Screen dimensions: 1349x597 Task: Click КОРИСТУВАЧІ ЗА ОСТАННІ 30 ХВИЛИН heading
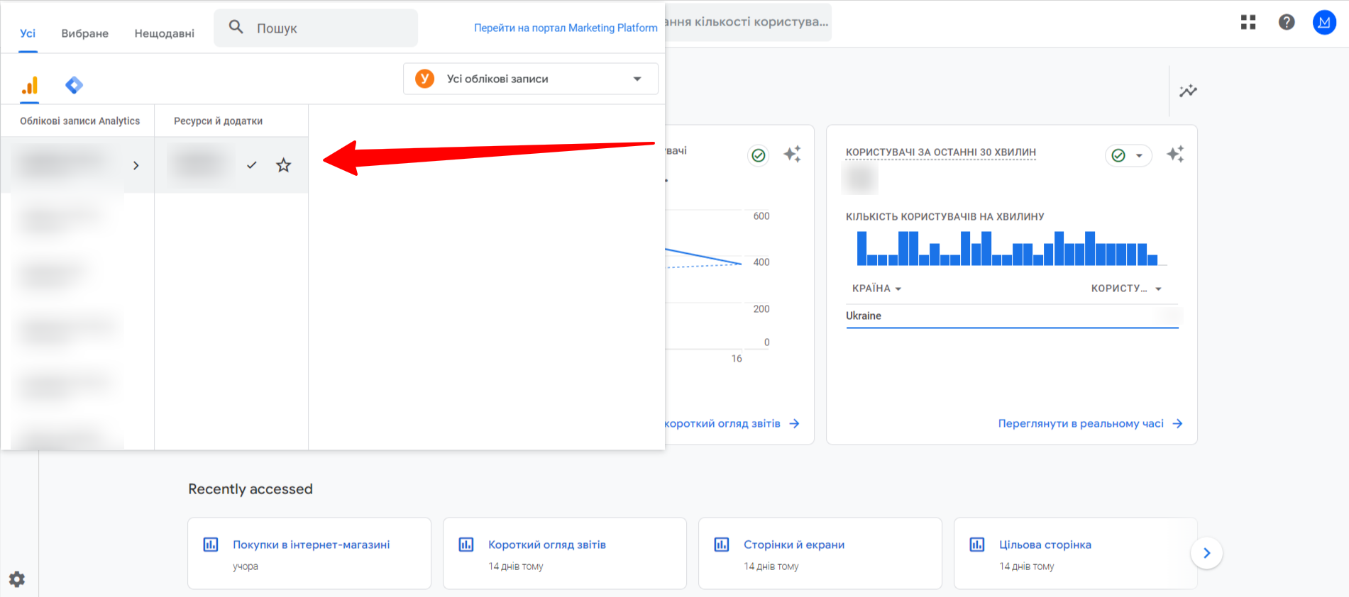[940, 152]
